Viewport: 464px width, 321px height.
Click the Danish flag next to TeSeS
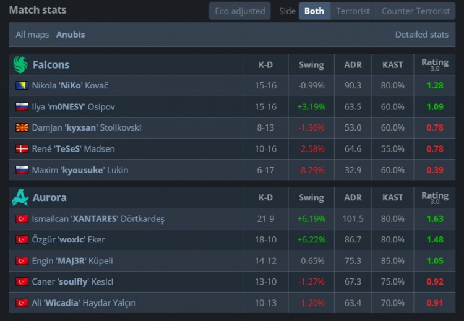coord(22,148)
